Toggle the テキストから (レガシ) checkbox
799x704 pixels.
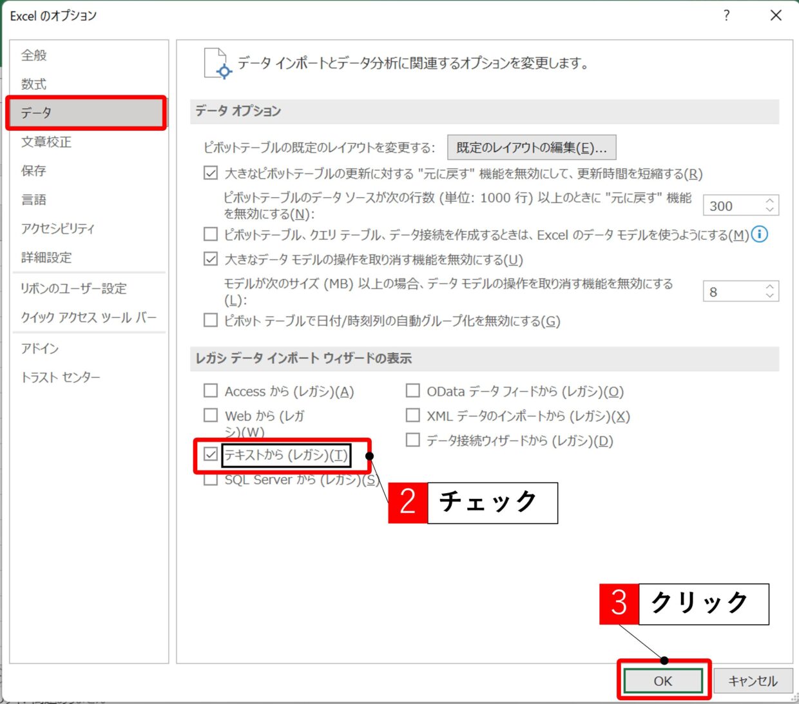(x=211, y=454)
